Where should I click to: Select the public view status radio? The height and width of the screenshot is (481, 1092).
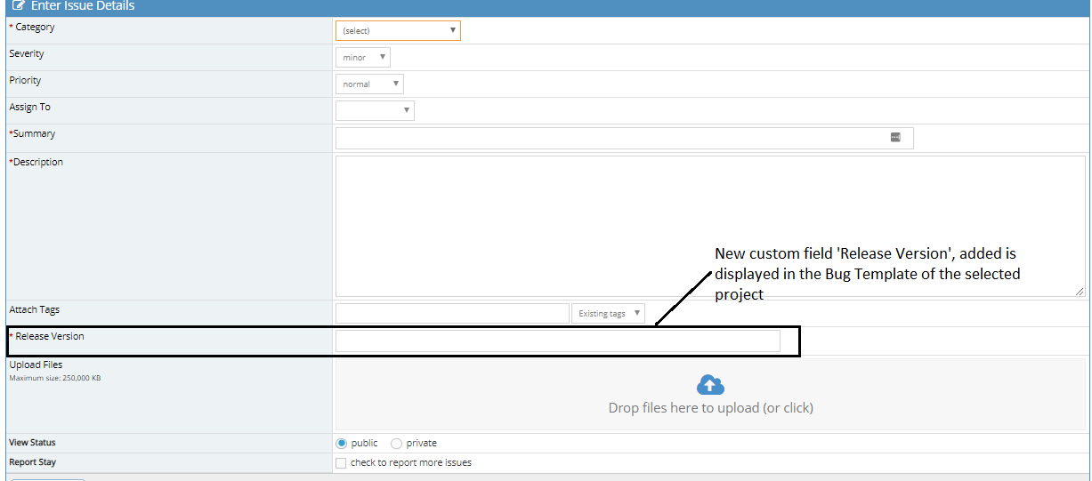[342, 443]
